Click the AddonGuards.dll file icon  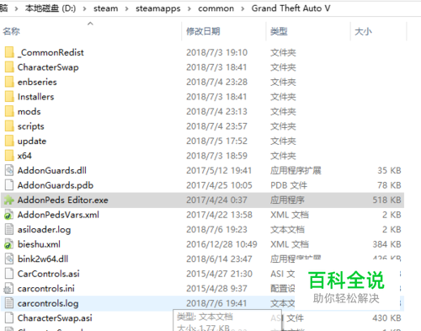9,170
